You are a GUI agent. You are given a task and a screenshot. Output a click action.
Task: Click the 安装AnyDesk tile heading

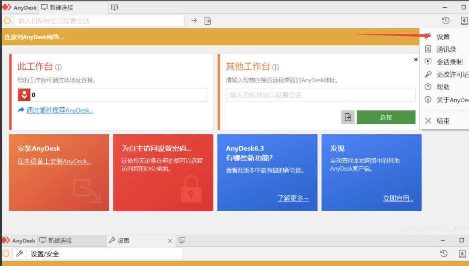tap(39, 148)
